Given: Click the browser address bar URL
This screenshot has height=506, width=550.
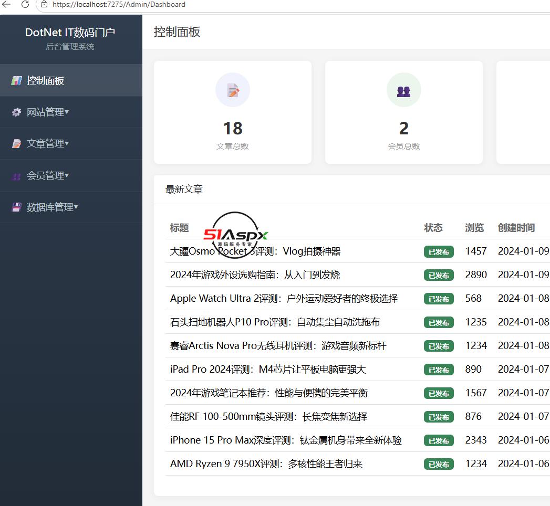Looking at the screenshot, I should point(119,5).
